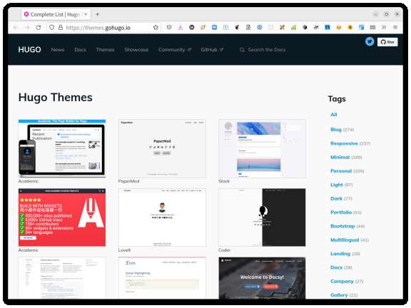
Task: Open the Welcome to Docsy thumbnail
Action: (x=262, y=278)
